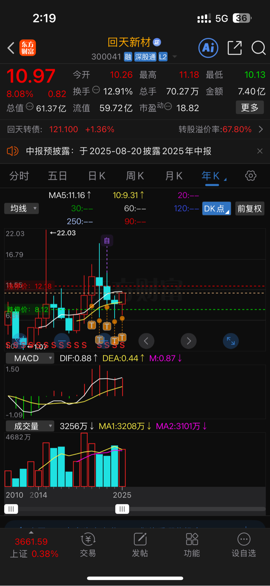Tap the MA2:3101万 volume value
Viewport: 270px width, 586px height.
coord(181,426)
